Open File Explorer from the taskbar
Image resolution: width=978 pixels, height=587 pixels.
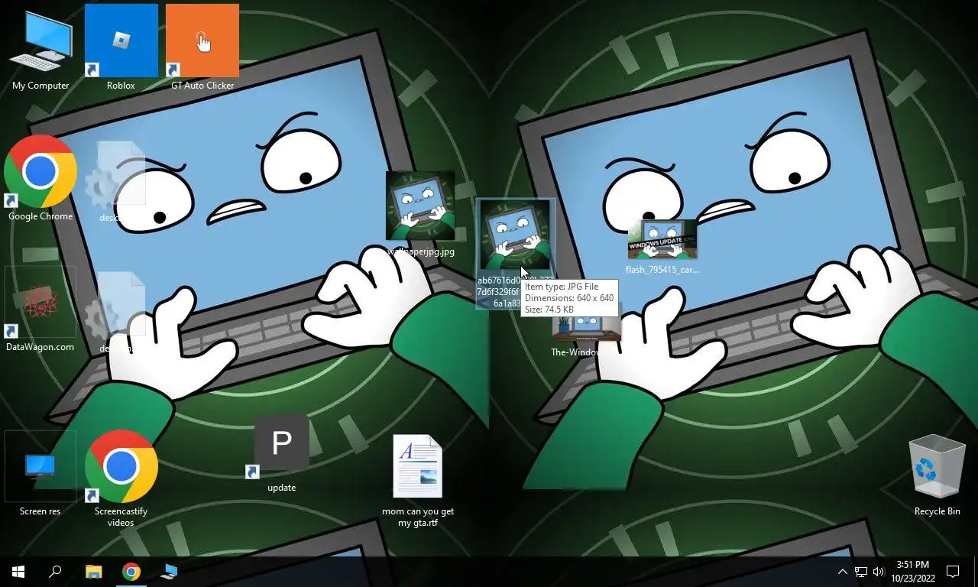[x=93, y=572]
